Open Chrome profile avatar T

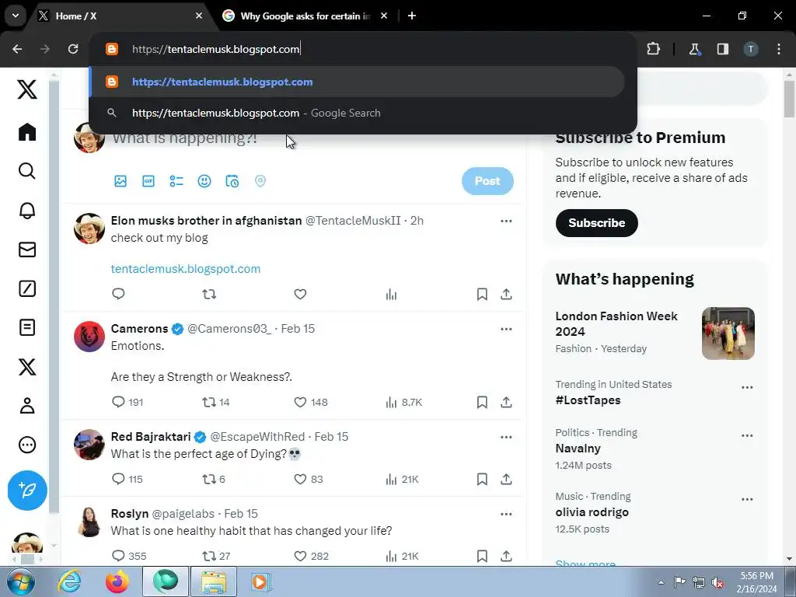point(751,49)
